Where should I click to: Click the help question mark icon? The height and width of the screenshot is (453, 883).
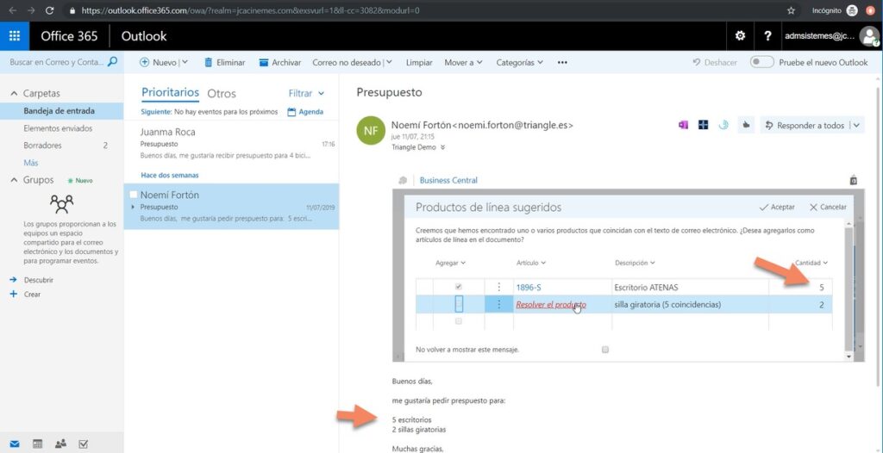[x=767, y=36]
